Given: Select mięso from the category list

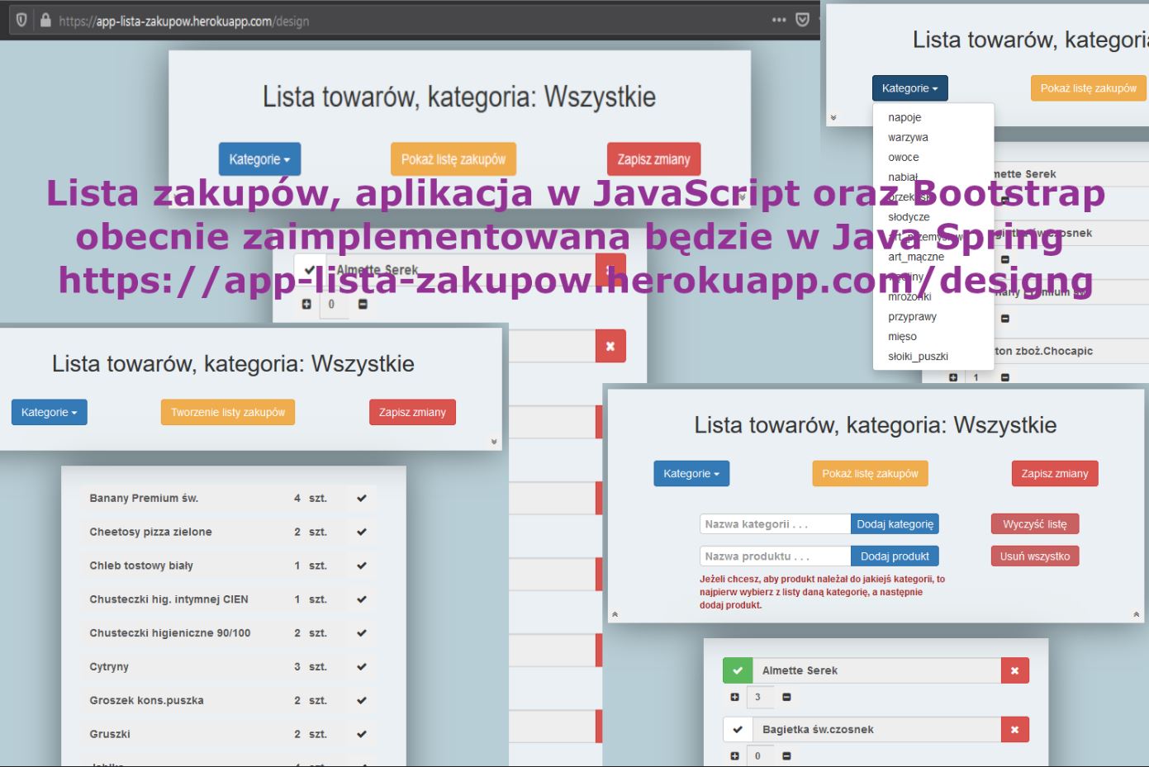Looking at the screenshot, I should (902, 336).
